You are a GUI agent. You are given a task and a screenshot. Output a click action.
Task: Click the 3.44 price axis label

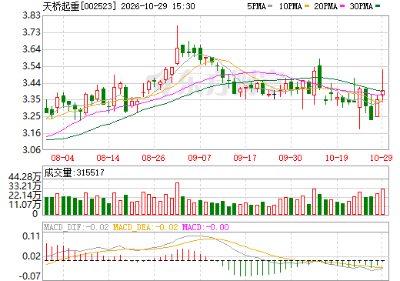point(32,83)
